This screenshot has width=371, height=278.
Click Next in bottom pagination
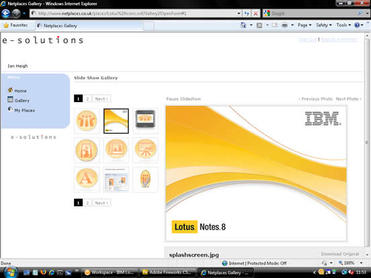[x=101, y=203]
